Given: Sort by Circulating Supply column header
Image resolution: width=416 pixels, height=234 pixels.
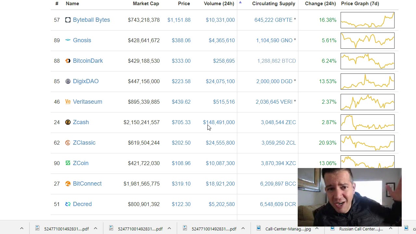Looking at the screenshot, I should tap(273, 4).
